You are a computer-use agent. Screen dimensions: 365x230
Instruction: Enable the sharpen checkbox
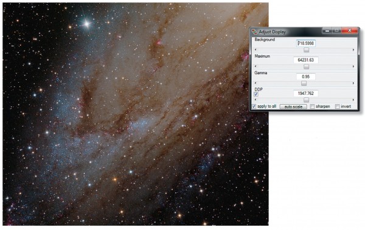tap(312, 106)
